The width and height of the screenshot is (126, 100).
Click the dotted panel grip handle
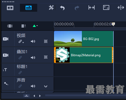(x=8, y=2)
